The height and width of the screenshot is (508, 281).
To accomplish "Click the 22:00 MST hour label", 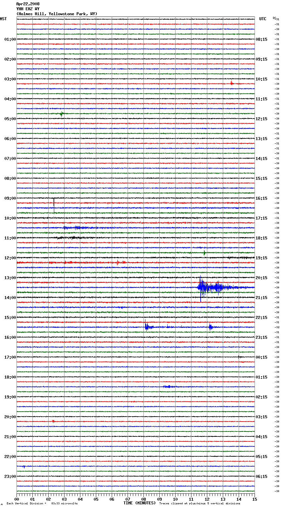I will click(x=10, y=457).
